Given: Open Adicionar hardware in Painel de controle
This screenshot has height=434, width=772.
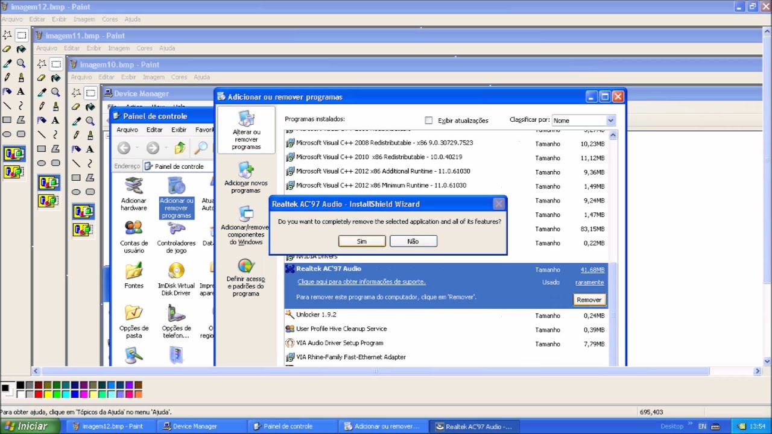Looking at the screenshot, I should [133, 194].
